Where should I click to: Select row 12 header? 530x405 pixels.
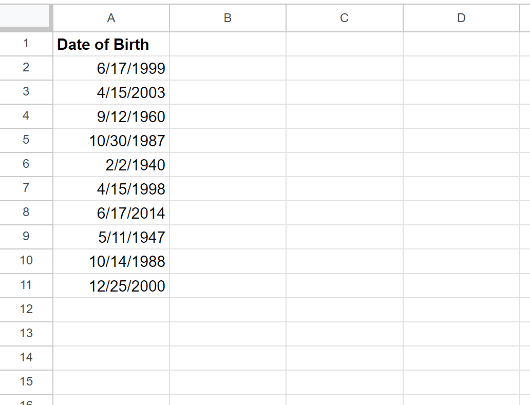(x=26, y=310)
